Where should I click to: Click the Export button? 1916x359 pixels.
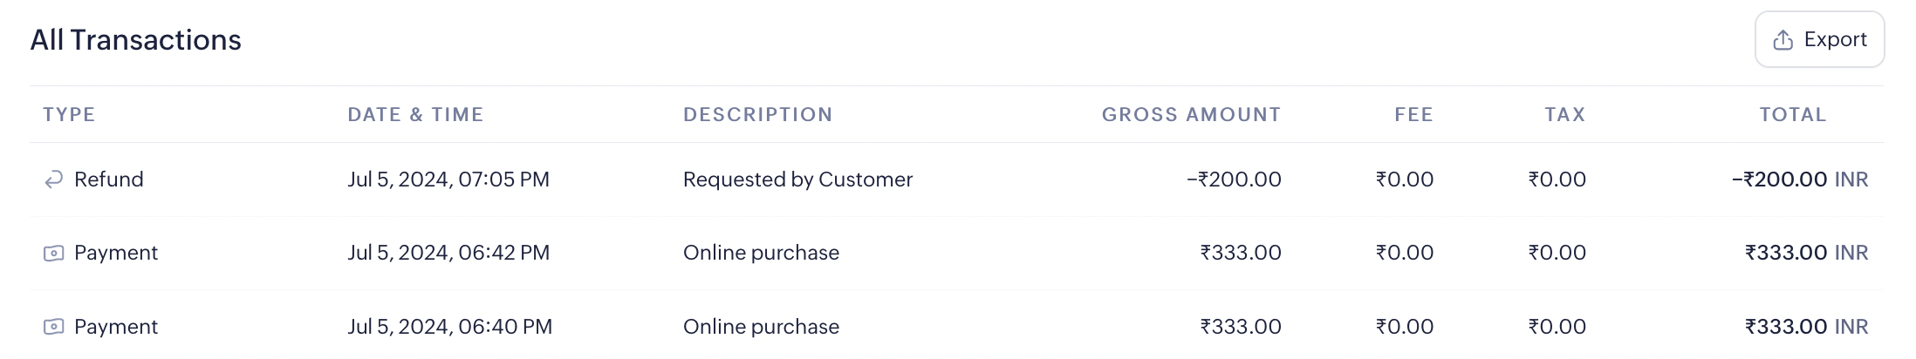pyautogui.click(x=1819, y=40)
